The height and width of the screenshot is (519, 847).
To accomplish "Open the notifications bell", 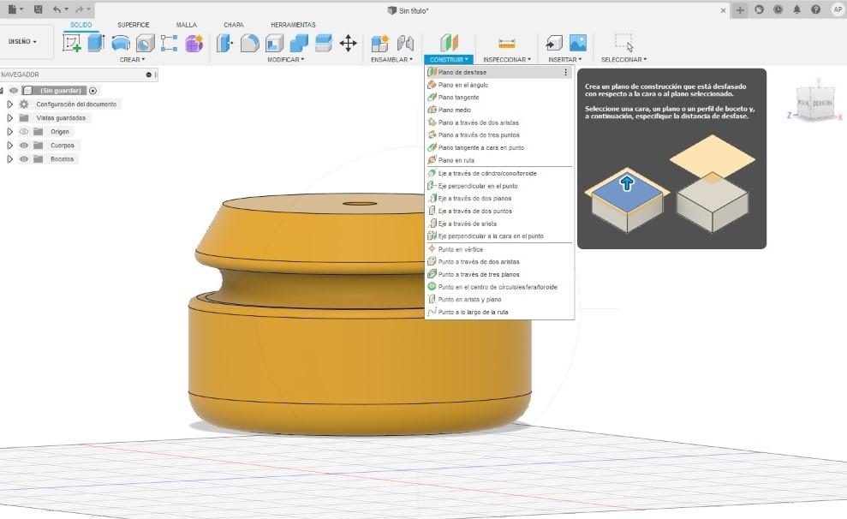I will [x=796, y=9].
